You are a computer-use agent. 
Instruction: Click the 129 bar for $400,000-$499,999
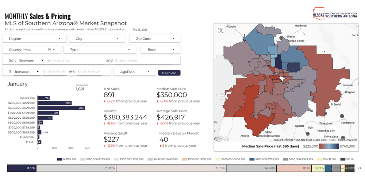click(x=48, y=113)
